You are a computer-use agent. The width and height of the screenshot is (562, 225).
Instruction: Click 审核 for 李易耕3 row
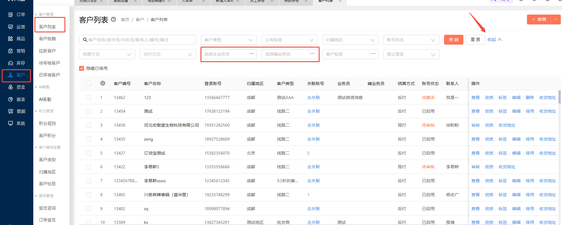[x=476, y=167]
